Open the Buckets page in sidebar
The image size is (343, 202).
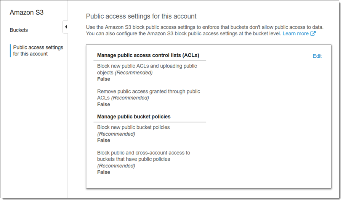[19, 30]
